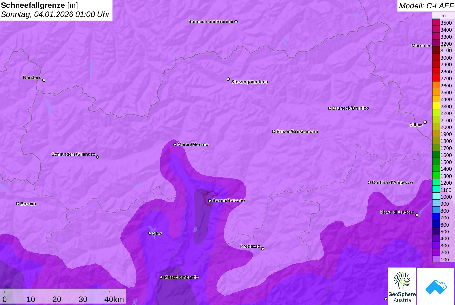This screenshot has width=455, height=305.
Task: Select the 700 m blue legend color
Action: (x=436, y=217)
